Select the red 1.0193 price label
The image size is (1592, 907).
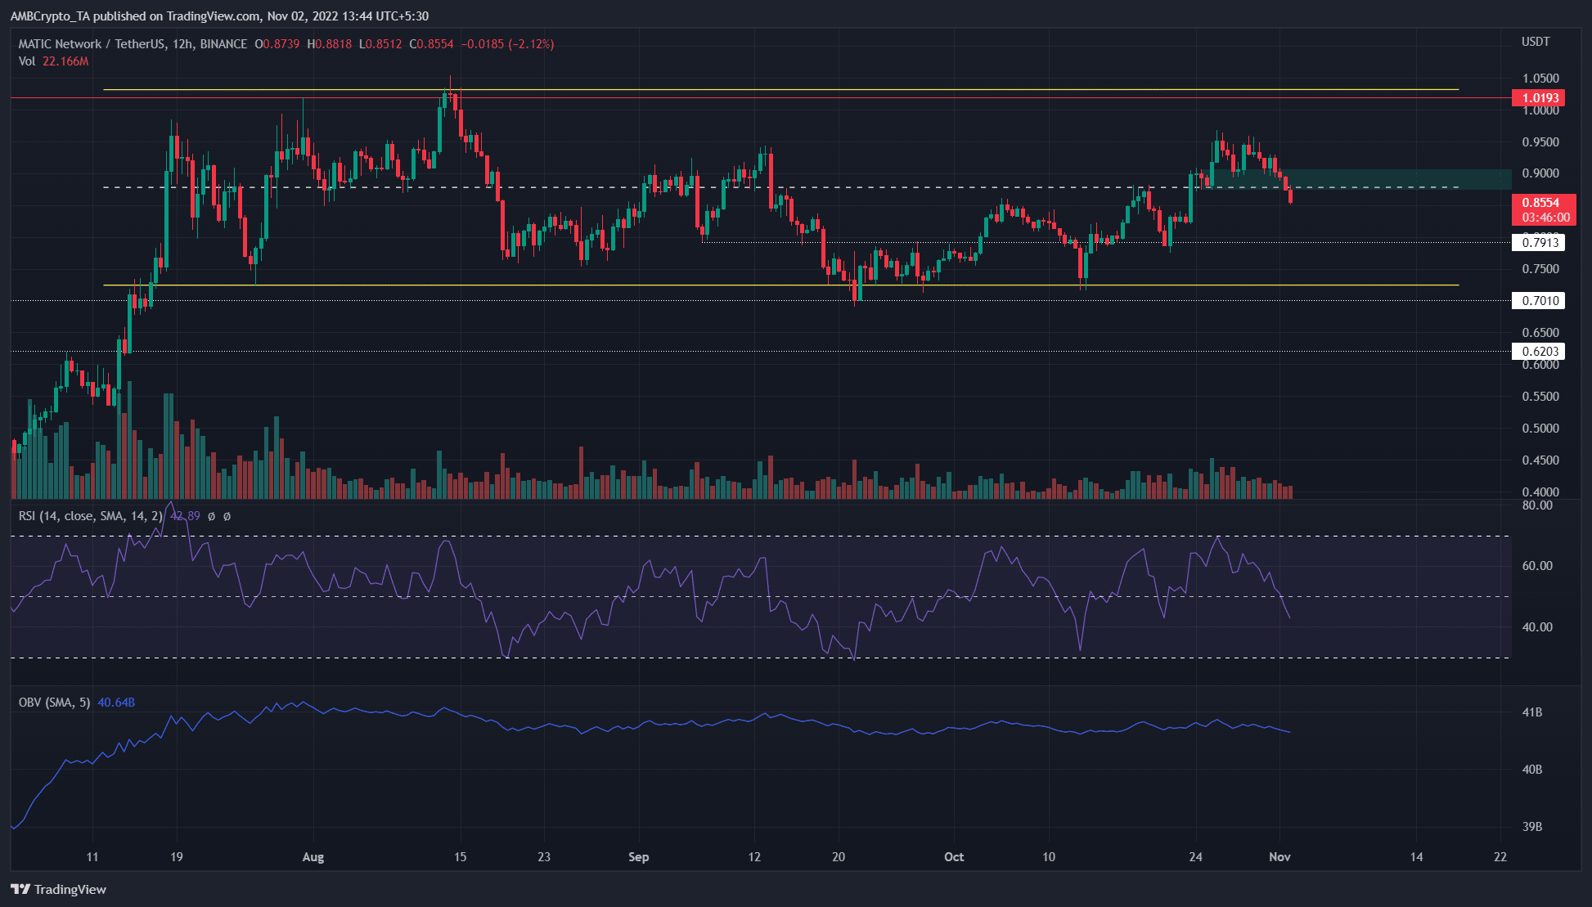pyautogui.click(x=1539, y=98)
